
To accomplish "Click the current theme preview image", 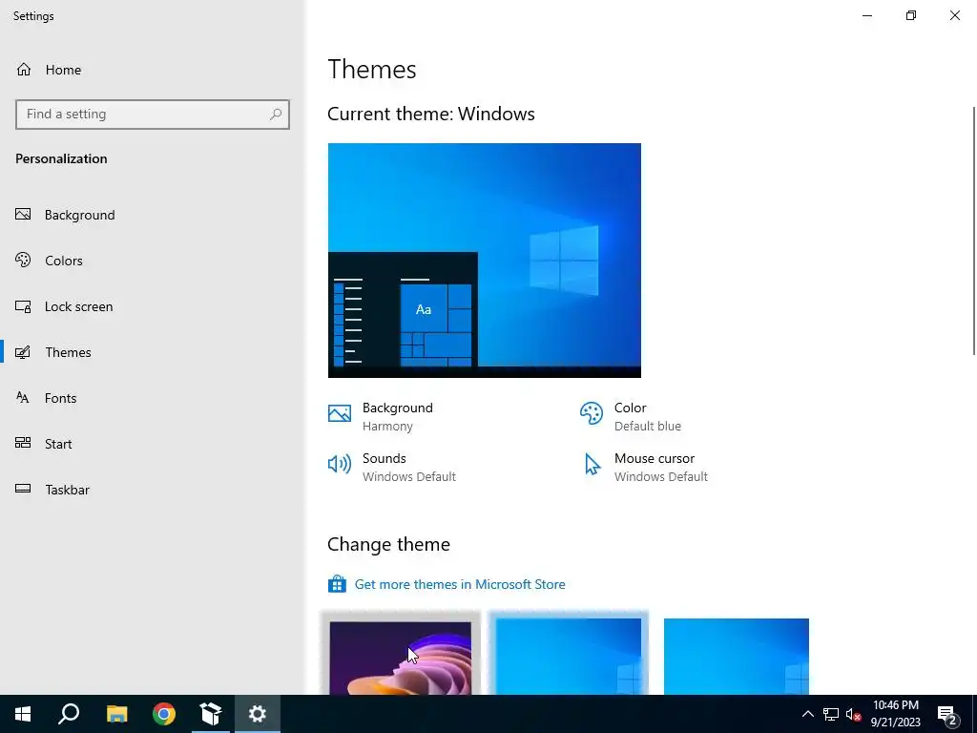I will [484, 261].
